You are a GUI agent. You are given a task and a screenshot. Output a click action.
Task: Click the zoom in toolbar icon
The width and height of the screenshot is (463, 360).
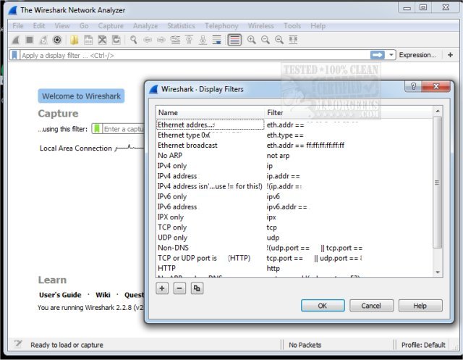click(x=251, y=40)
